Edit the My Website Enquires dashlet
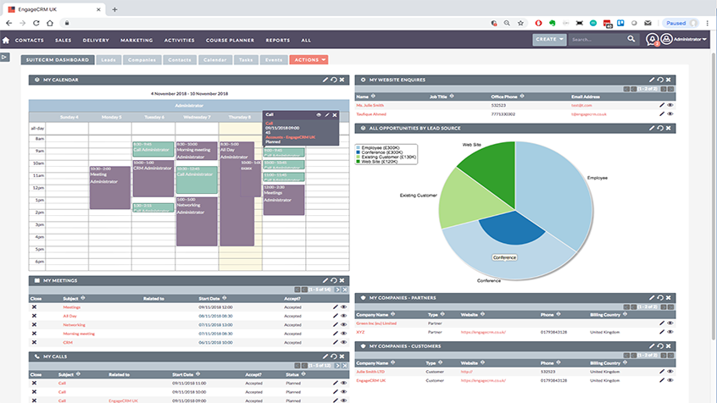The height and width of the screenshot is (403, 717). click(652, 80)
